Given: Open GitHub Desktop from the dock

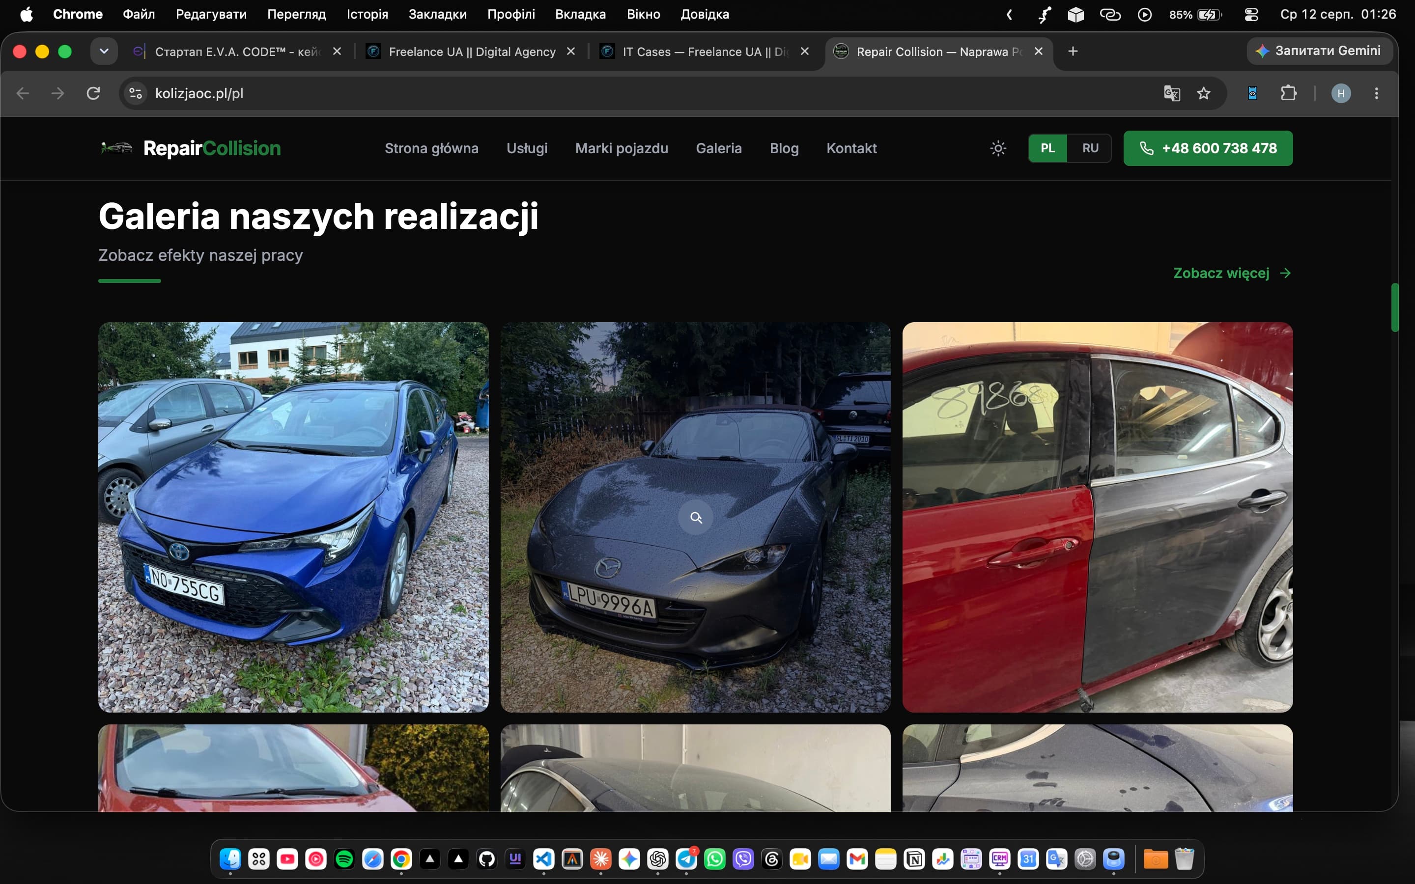Looking at the screenshot, I should pyautogui.click(x=487, y=859).
